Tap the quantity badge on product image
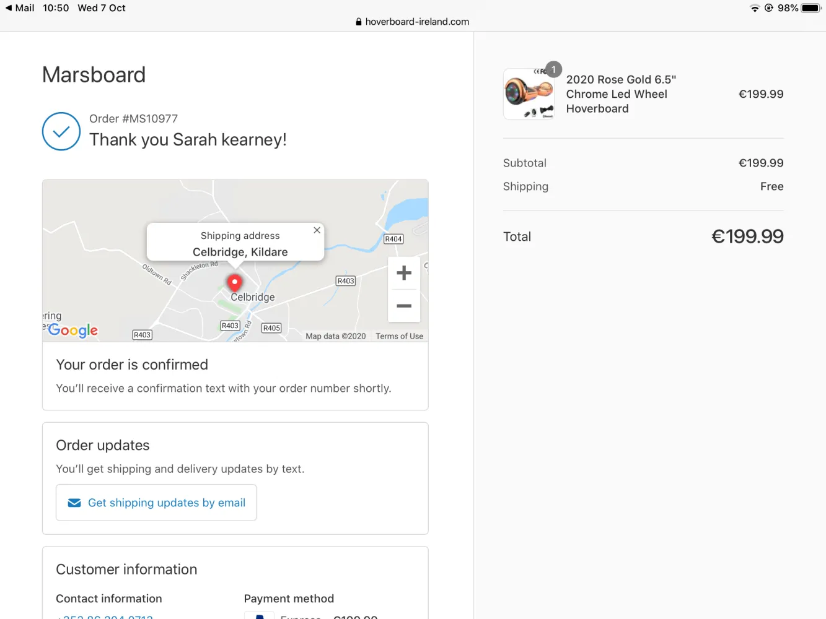 pos(553,70)
